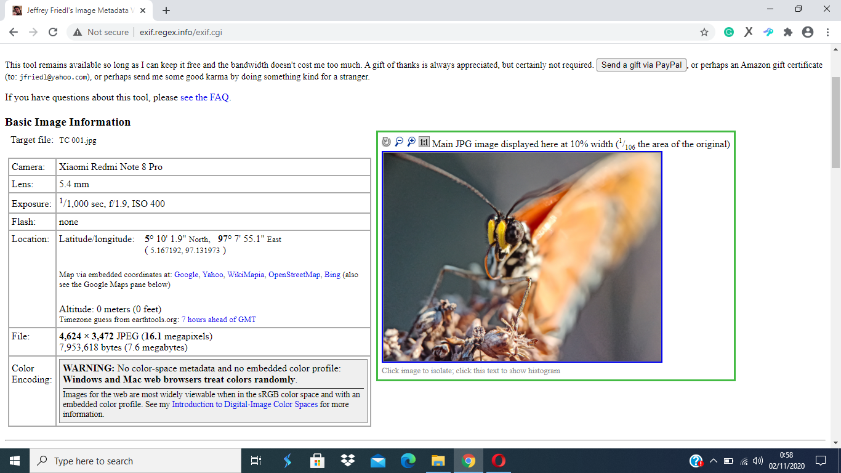Image resolution: width=841 pixels, height=473 pixels.
Task: Open the Chrome Extensions puzzle icon
Action: click(788, 32)
